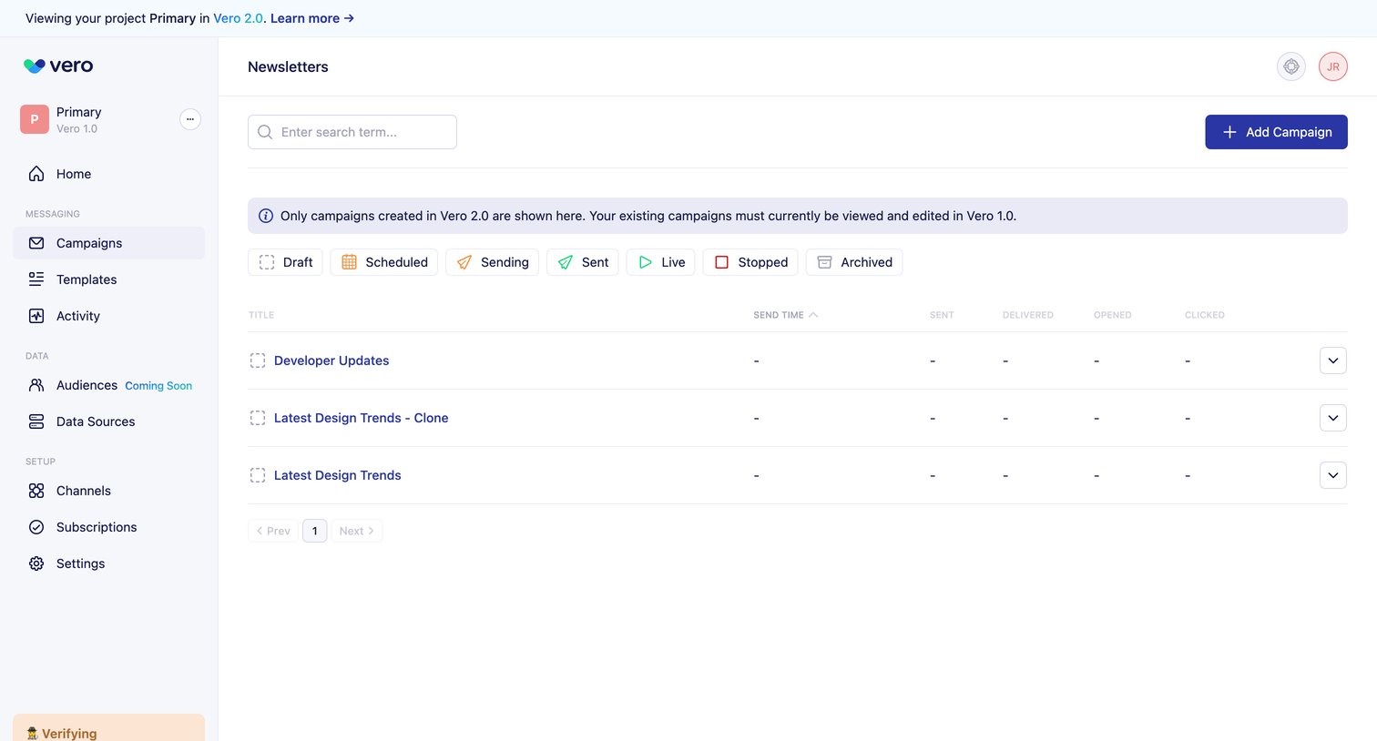Click the info icon in the banner
Viewport: 1377px width, 741px height.
pyautogui.click(x=266, y=216)
